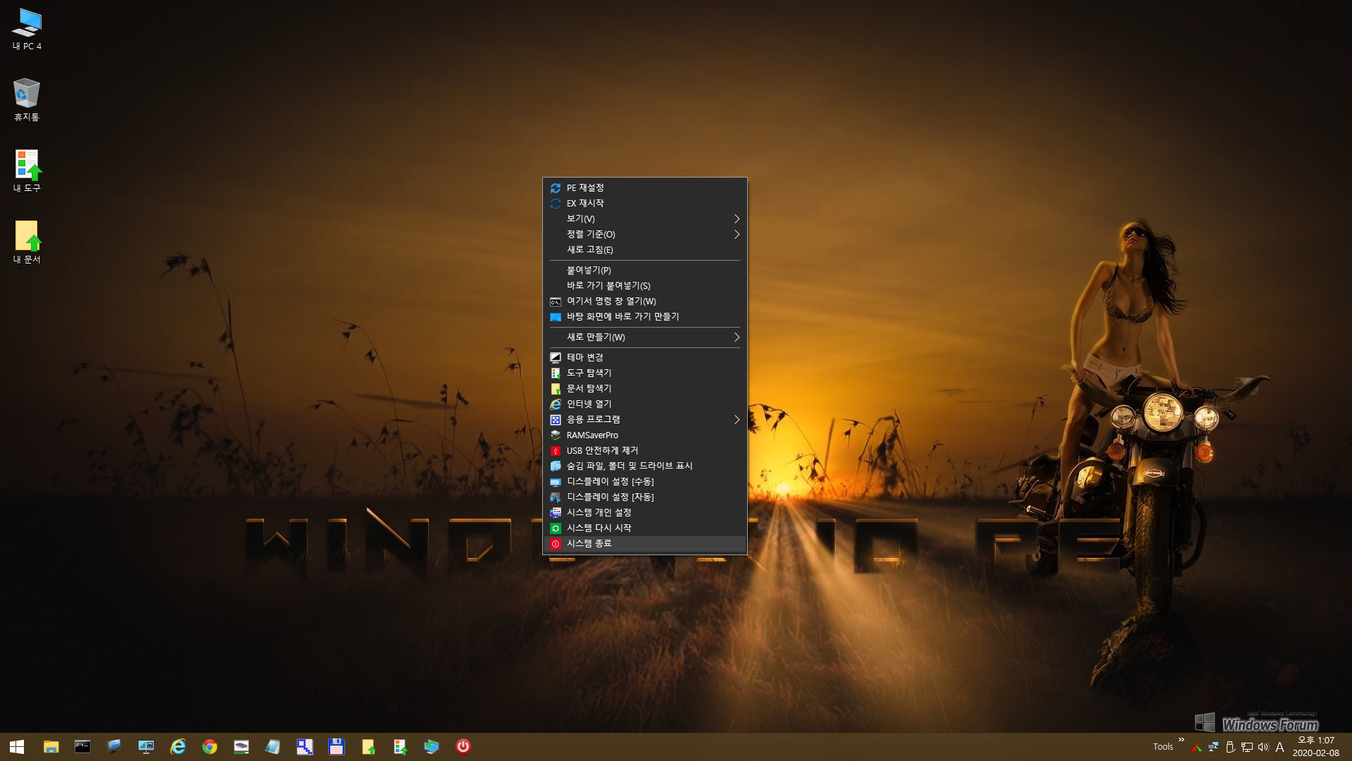
Task: Open 시스템 개인 설정 entry
Action: click(644, 512)
